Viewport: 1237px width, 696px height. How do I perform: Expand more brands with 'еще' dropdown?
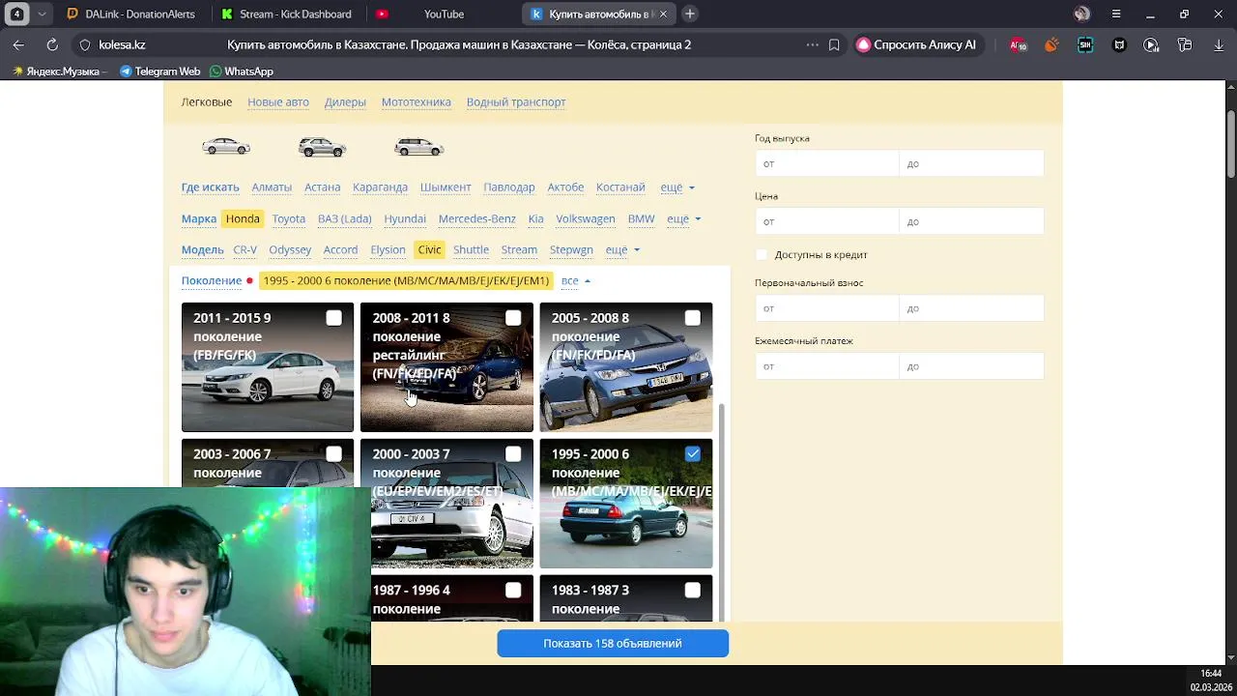683,218
